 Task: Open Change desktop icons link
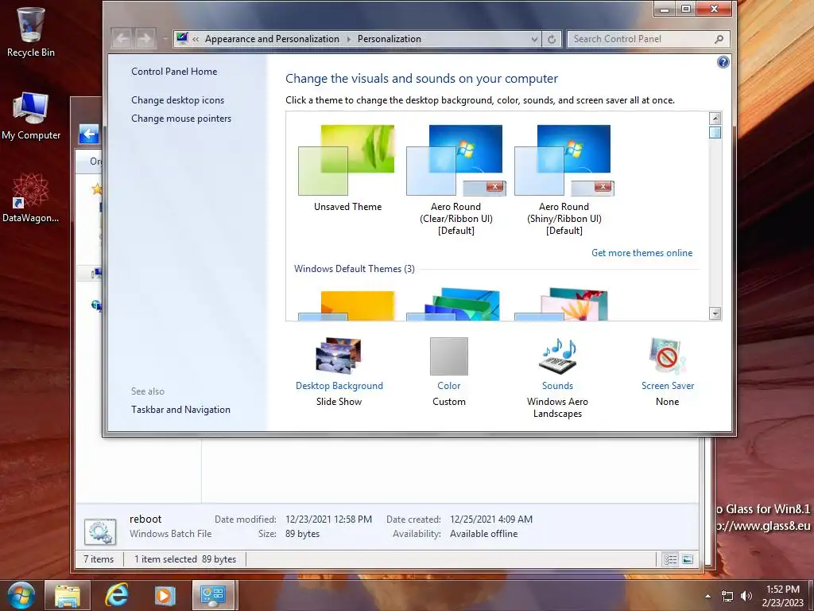177,100
